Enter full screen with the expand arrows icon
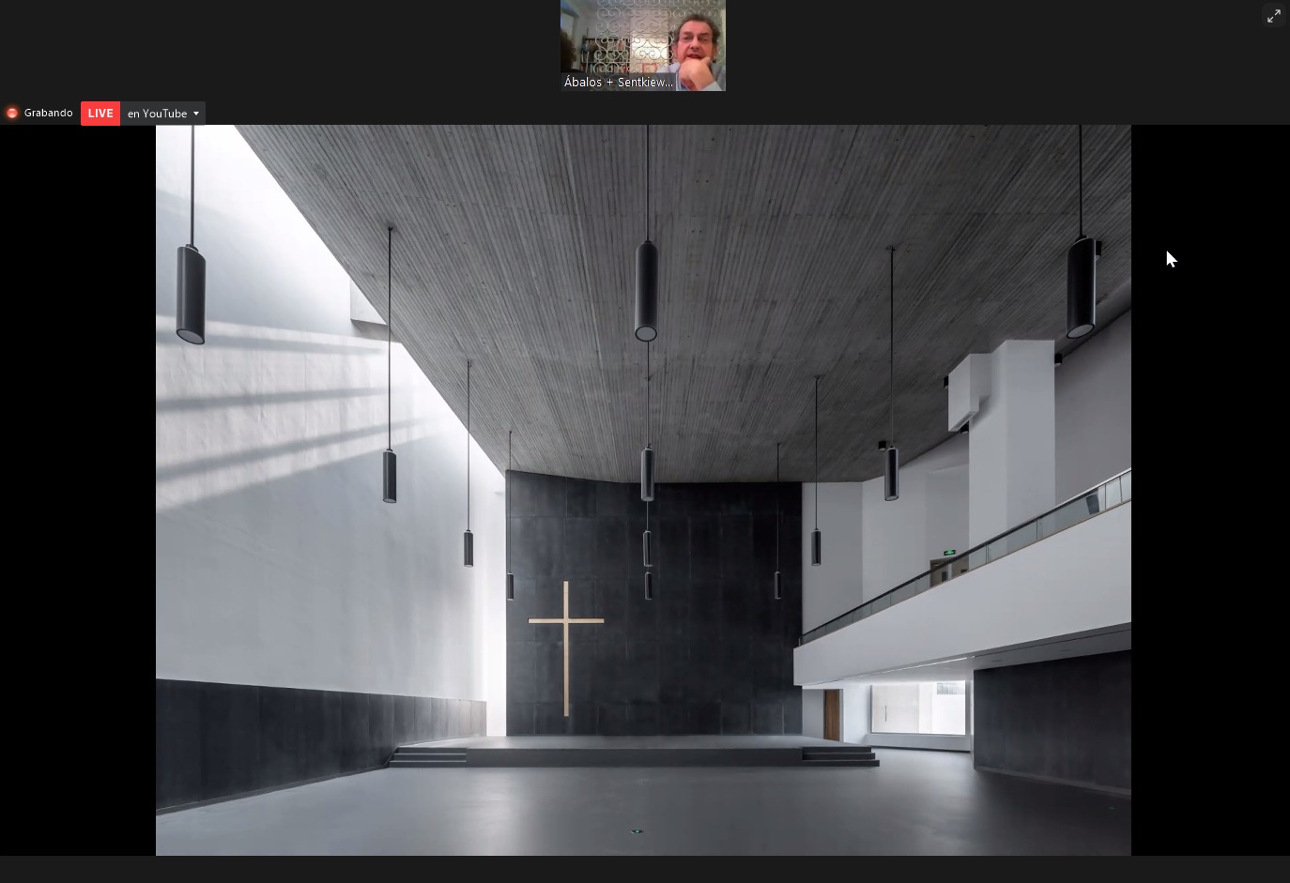The width and height of the screenshot is (1290, 883). [1273, 16]
